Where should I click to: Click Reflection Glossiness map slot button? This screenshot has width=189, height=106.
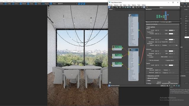click(160, 42)
